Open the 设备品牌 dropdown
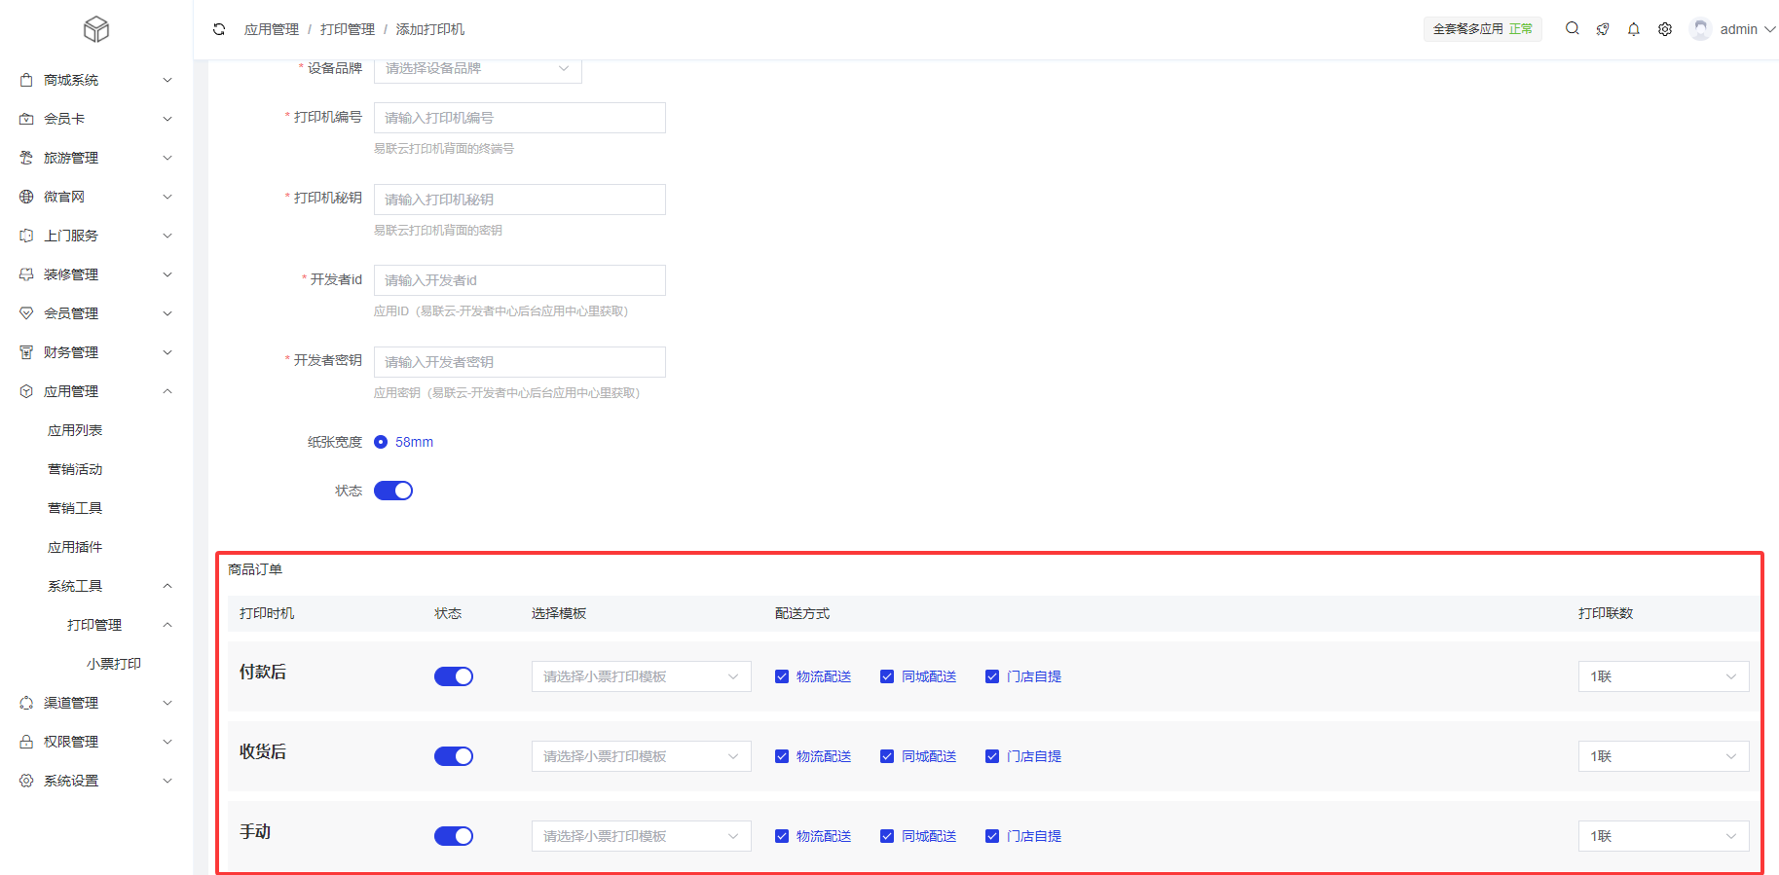This screenshot has width=1779, height=875. pyautogui.click(x=477, y=68)
